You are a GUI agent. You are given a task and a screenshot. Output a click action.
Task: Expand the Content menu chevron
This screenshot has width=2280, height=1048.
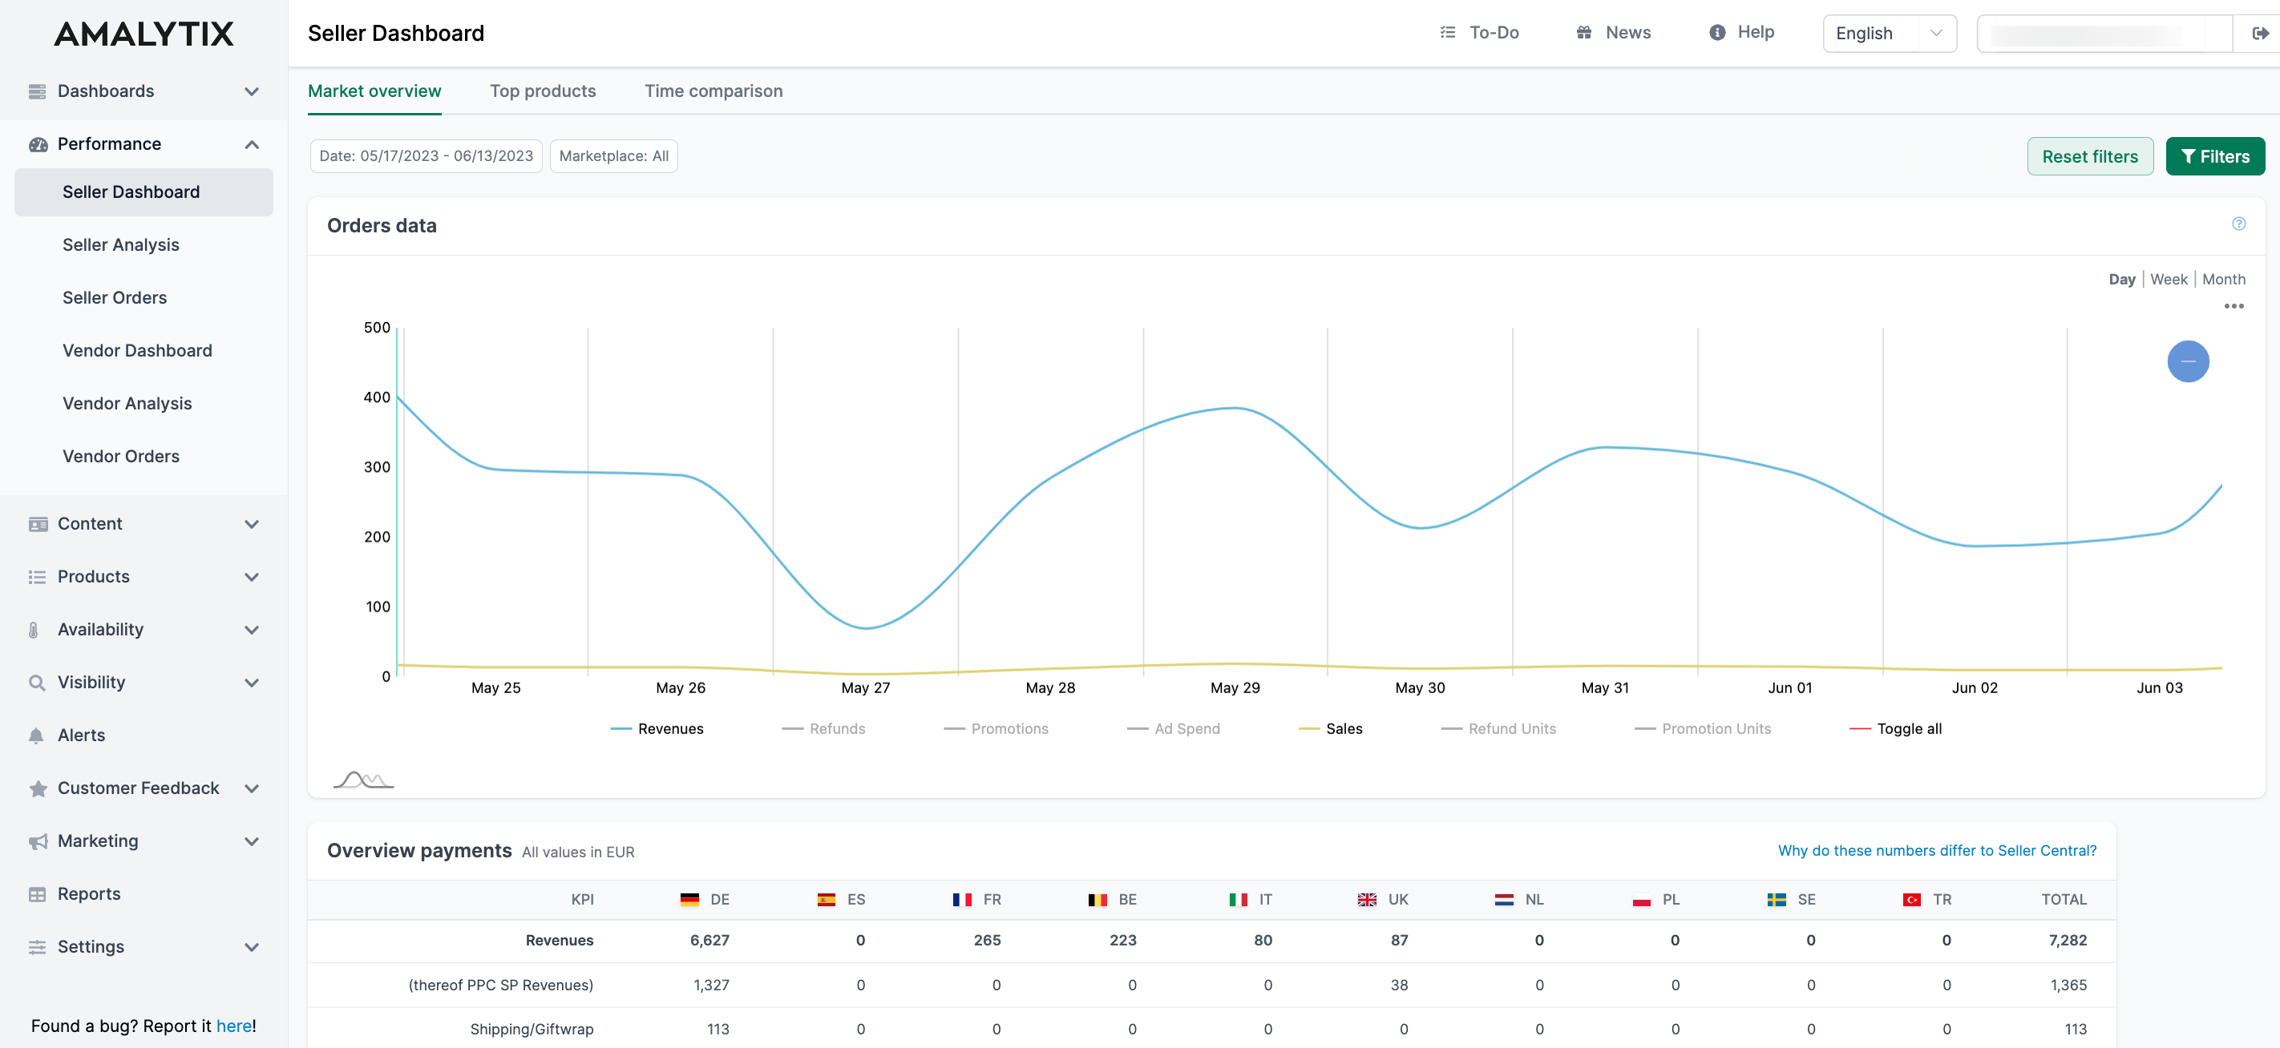click(252, 523)
